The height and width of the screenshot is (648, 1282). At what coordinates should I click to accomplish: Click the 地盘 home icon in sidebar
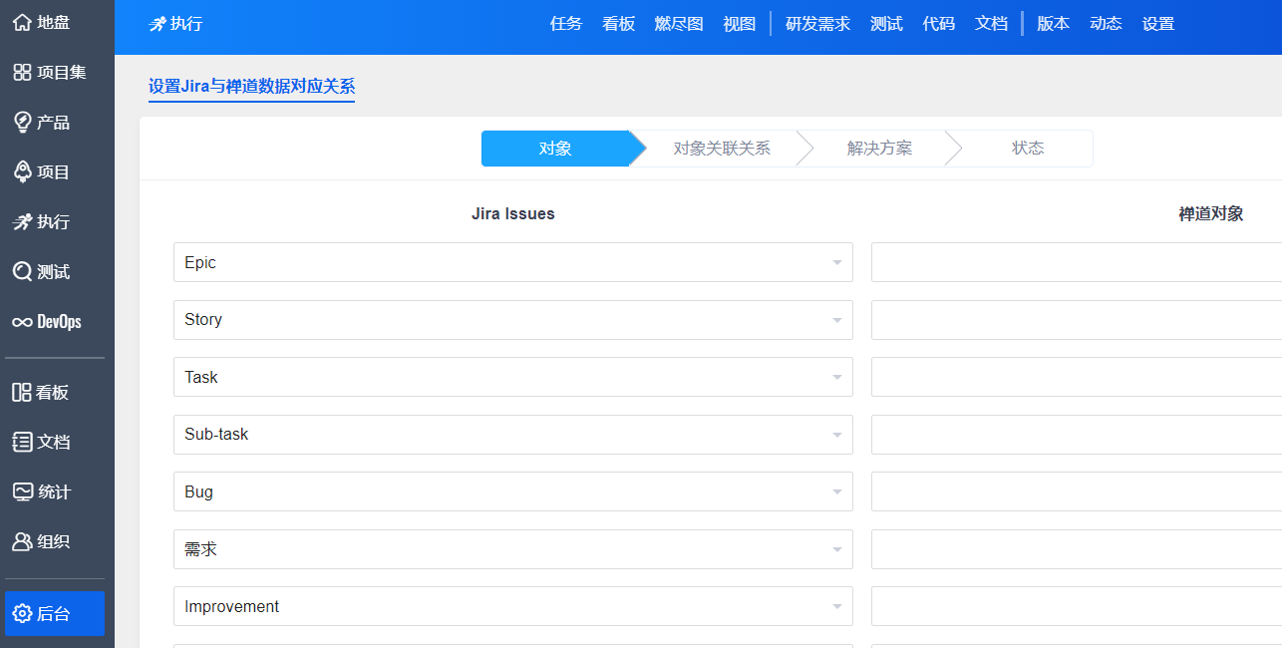(x=22, y=22)
